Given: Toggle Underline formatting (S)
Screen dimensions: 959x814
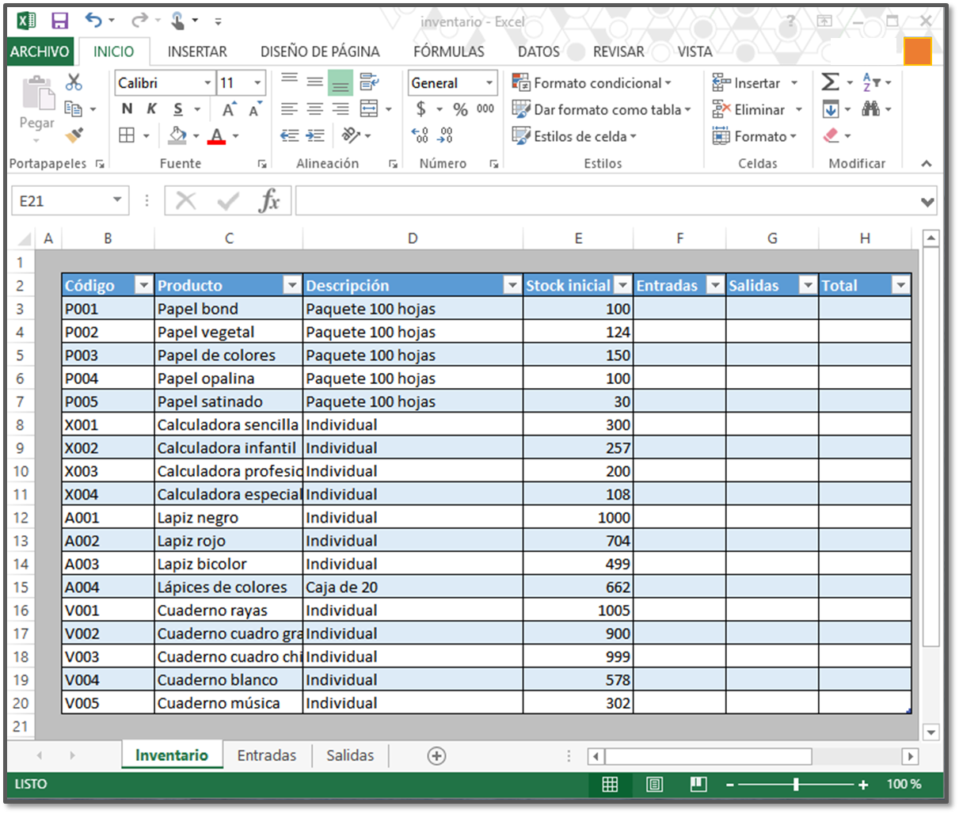Looking at the screenshot, I should point(178,109).
